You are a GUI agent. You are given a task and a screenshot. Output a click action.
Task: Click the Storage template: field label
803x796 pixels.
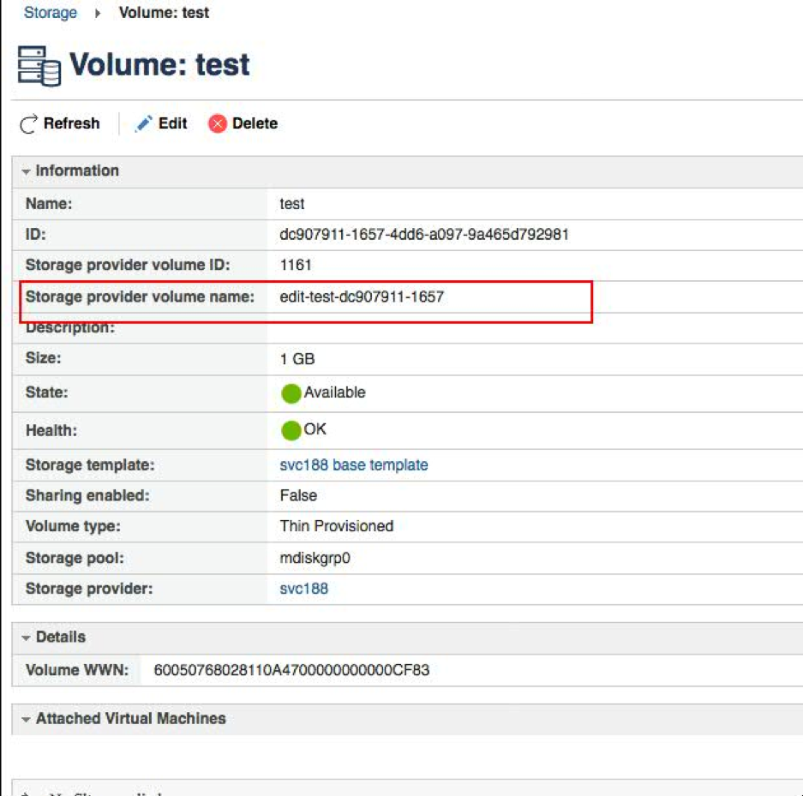(90, 464)
